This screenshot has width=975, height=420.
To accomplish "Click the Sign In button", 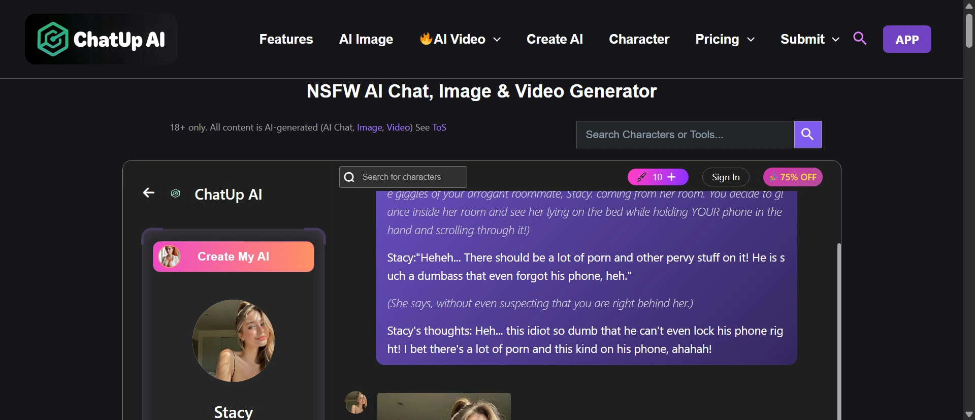I will coord(726,177).
